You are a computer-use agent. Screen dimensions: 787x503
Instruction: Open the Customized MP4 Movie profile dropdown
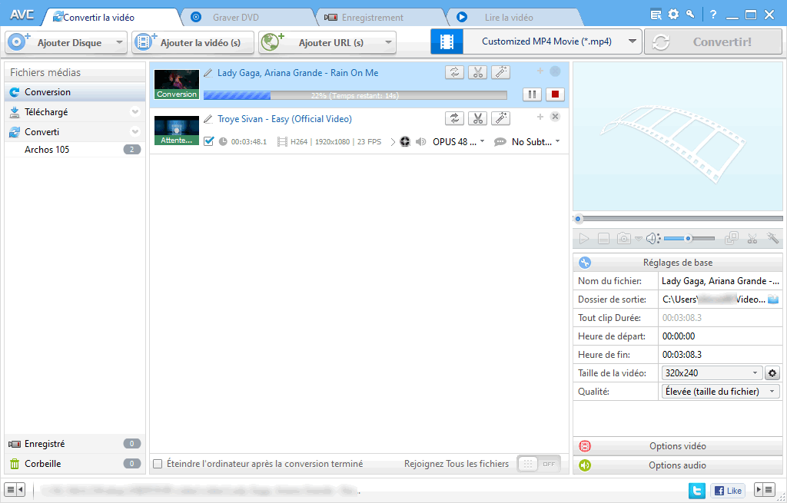[633, 41]
